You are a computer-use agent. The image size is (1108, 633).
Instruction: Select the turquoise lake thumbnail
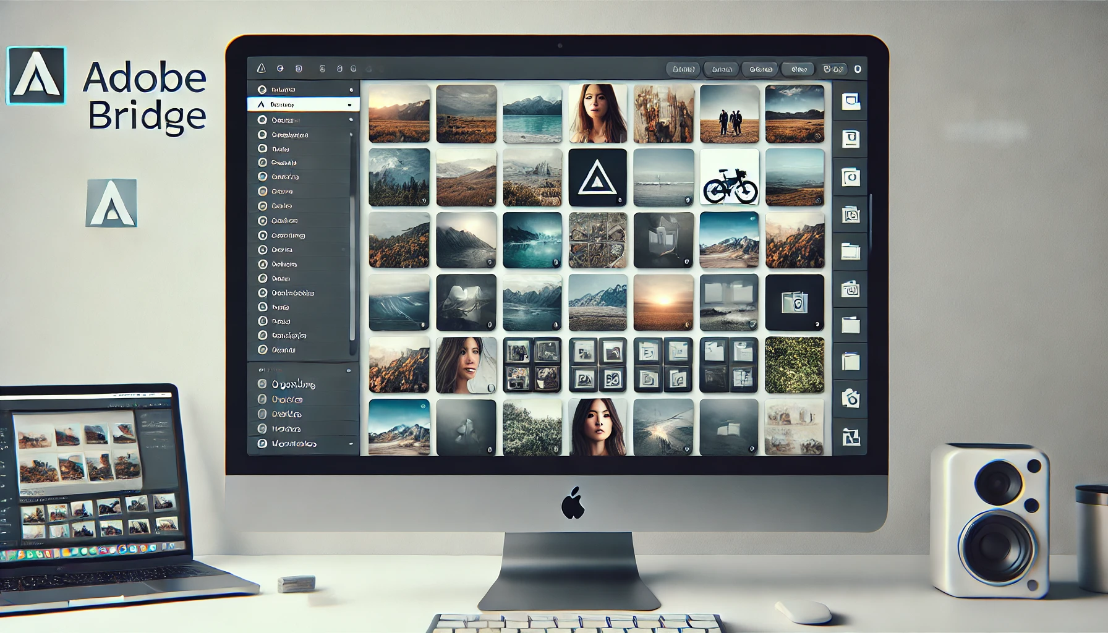click(532, 114)
